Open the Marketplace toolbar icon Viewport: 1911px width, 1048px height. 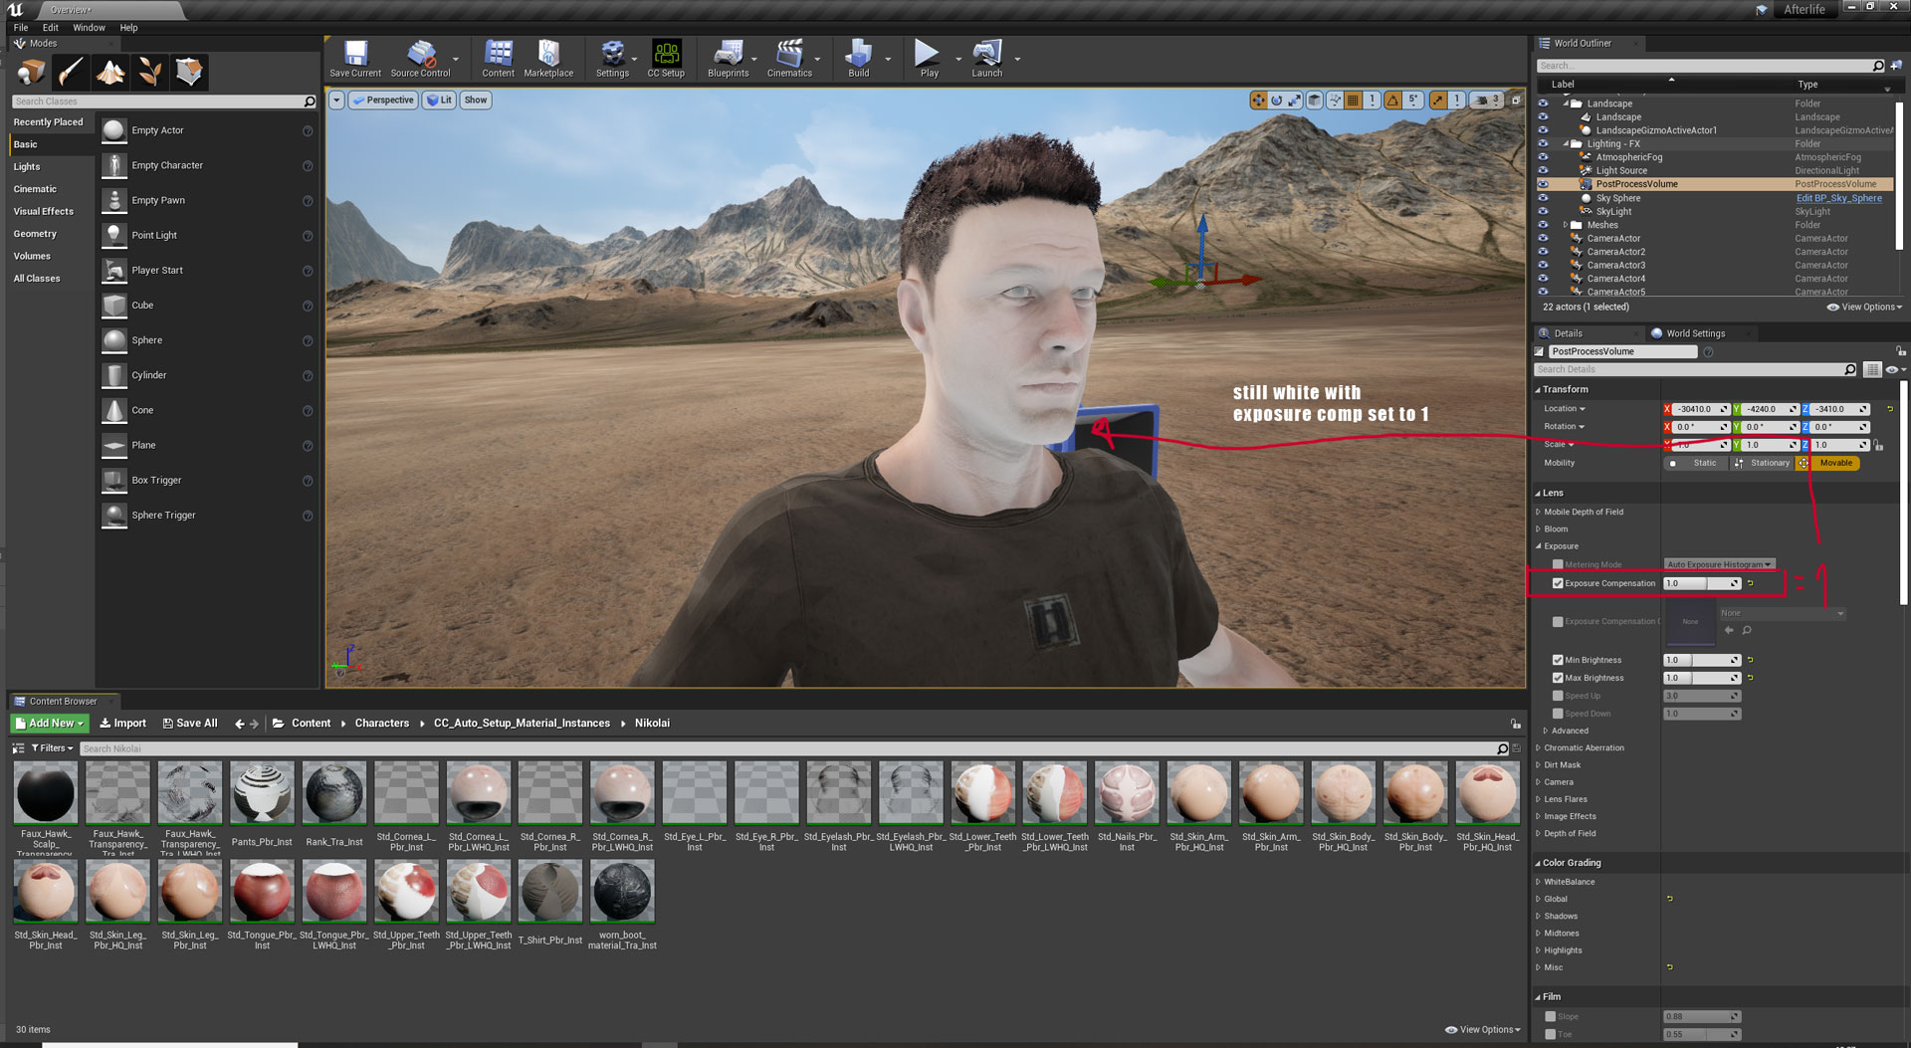[548, 59]
